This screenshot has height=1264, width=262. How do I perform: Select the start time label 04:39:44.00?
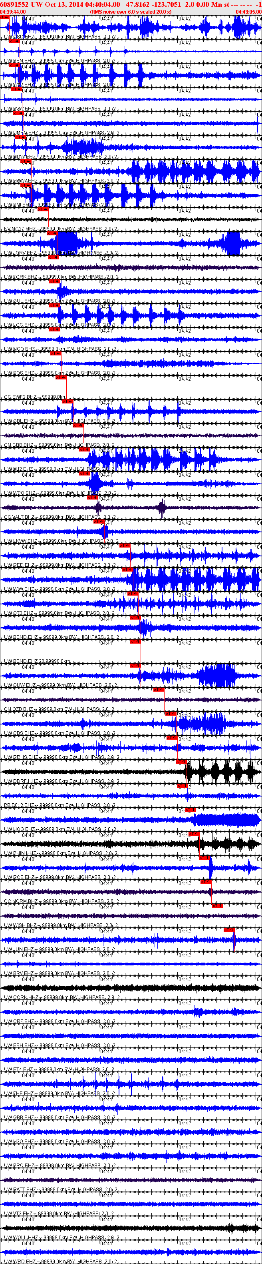tap(13, 12)
